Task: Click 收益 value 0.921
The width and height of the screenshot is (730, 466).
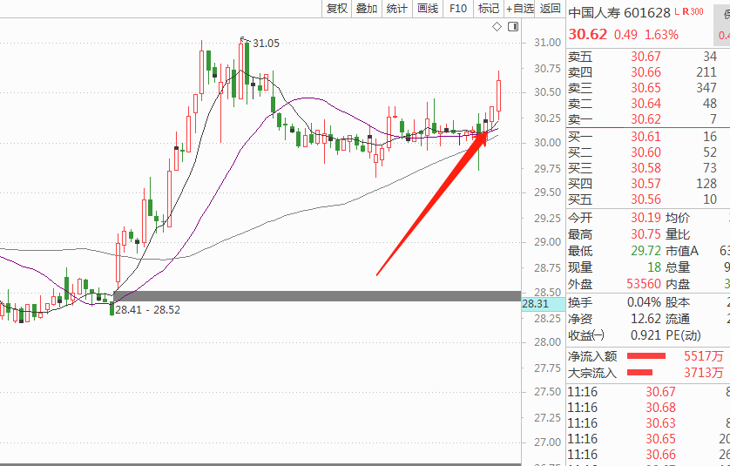Action: (646, 335)
